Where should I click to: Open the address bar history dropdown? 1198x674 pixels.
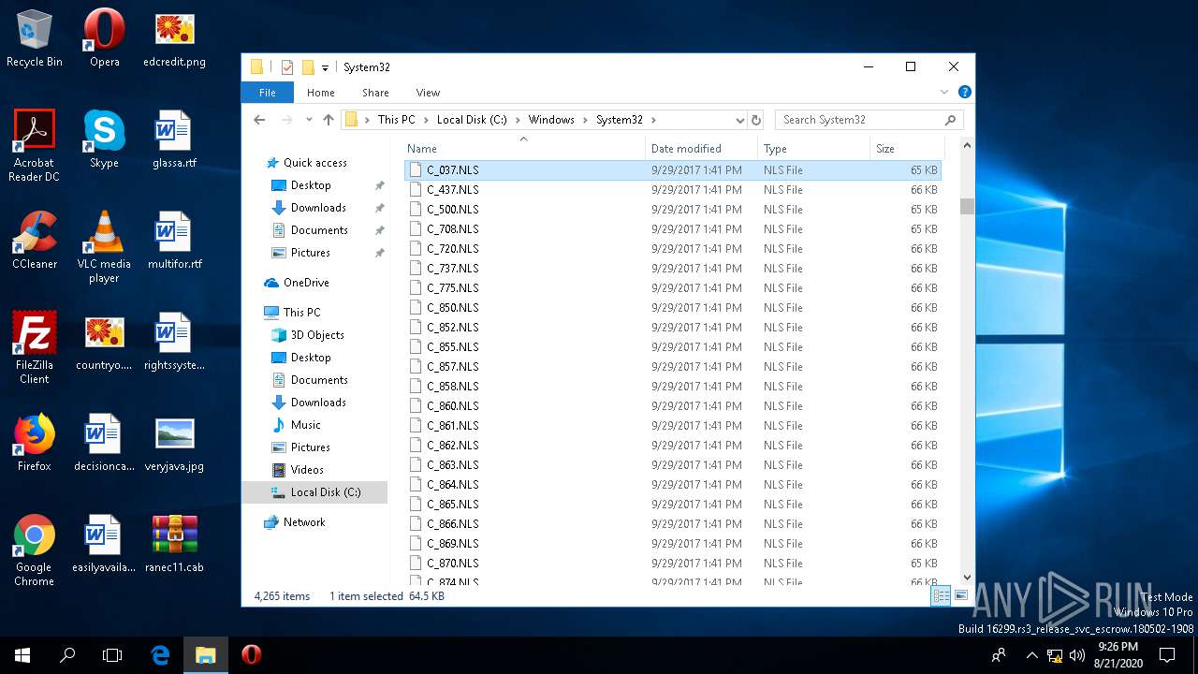click(739, 120)
